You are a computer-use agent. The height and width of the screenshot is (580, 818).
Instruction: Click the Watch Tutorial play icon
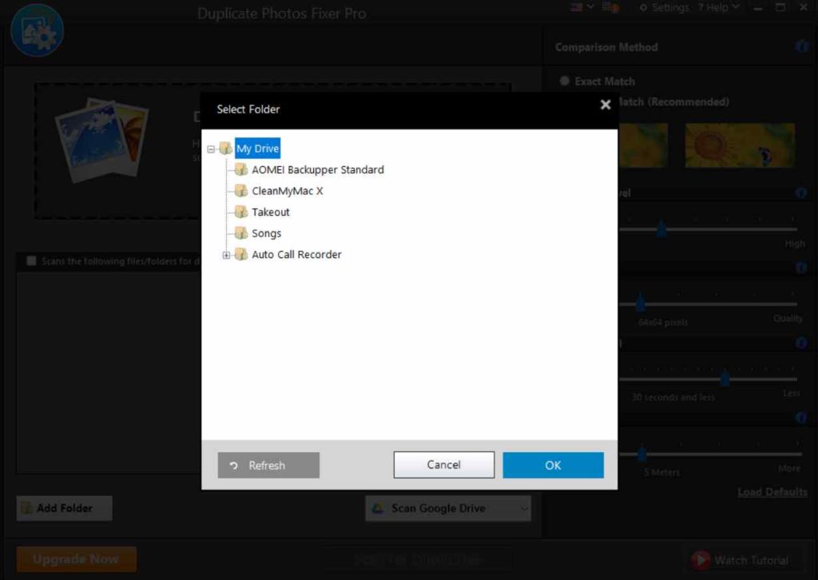[x=700, y=560]
